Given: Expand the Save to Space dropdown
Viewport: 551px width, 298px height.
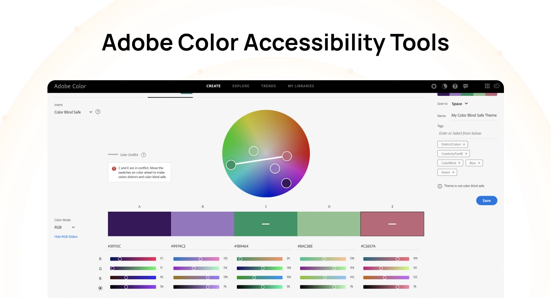Looking at the screenshot, I should pos(460,104).
